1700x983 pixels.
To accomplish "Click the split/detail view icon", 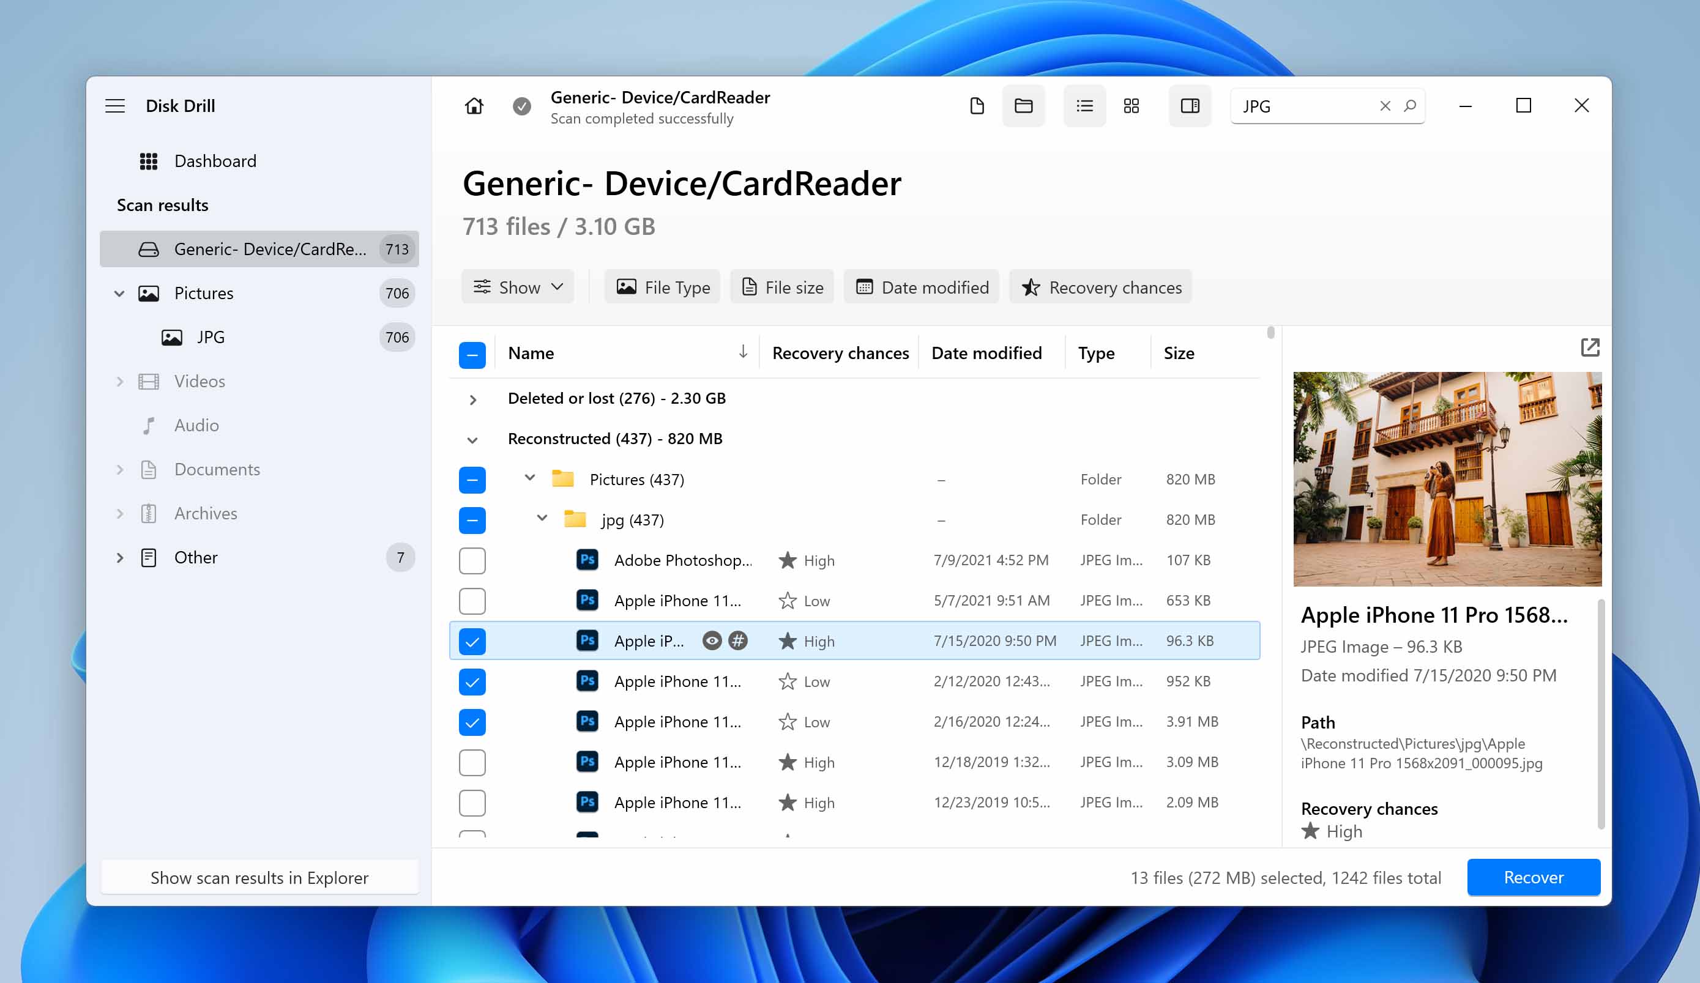I will pyautogui.click(x=1190, y=105).
